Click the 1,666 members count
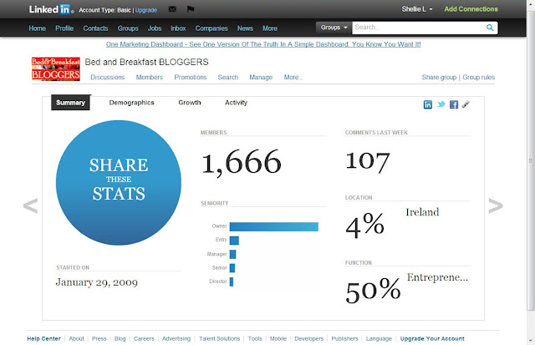The image size is (535, 345). [x=242, y=162]
